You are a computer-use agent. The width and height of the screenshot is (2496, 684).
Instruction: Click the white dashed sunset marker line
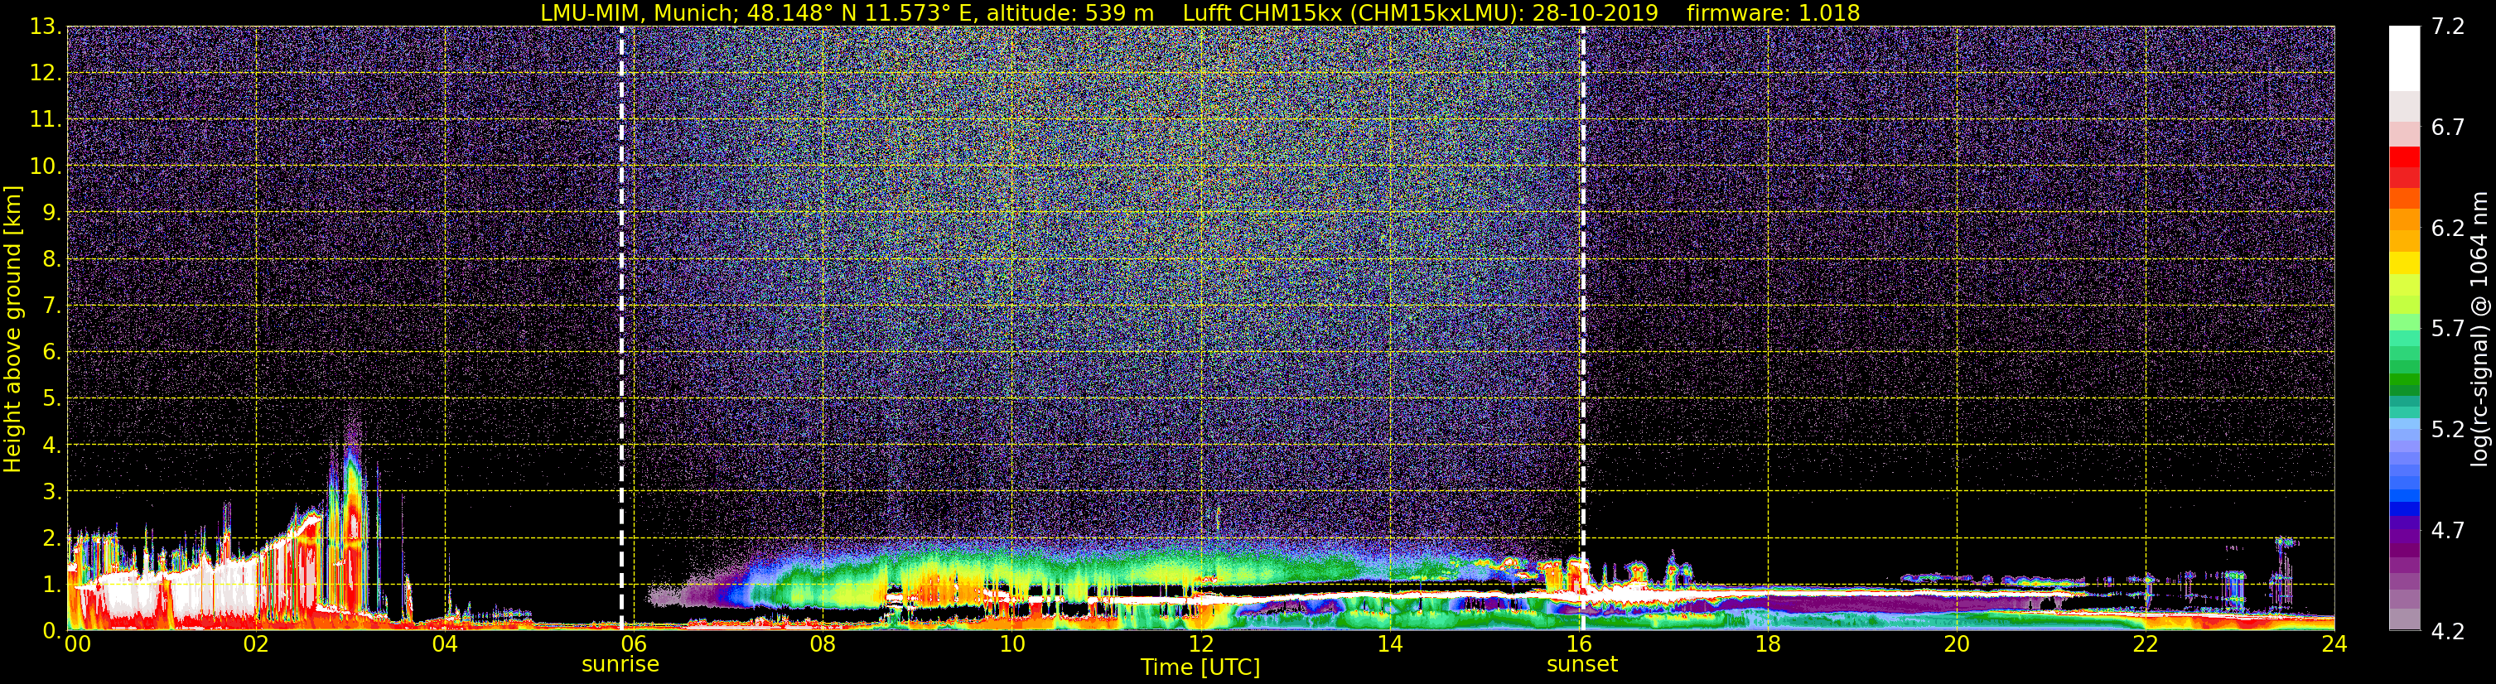tap(1583, 327)
